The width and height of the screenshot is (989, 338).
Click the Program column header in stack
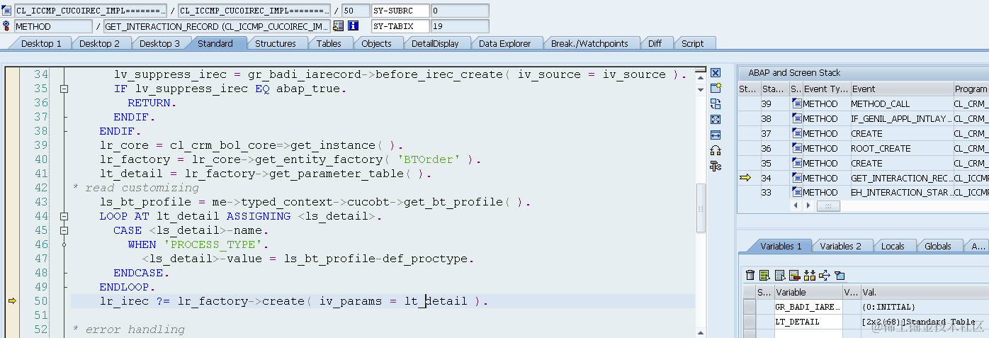pos(971,89)
